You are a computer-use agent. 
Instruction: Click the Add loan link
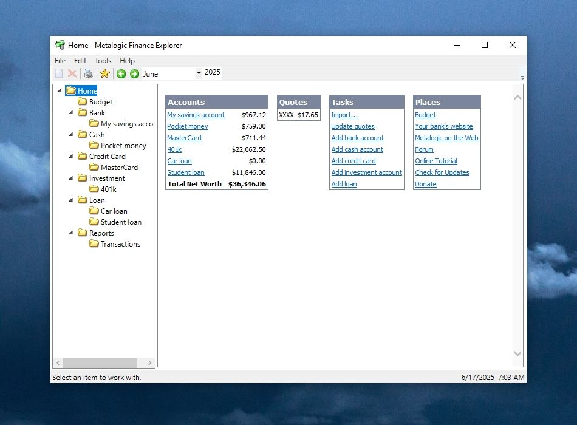344,184
